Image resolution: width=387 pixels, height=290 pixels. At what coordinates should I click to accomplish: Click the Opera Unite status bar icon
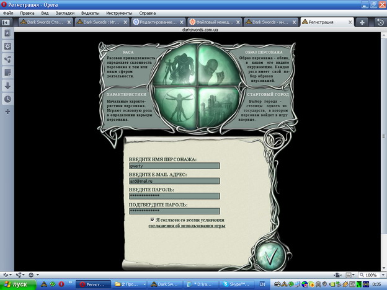[19, 275]
